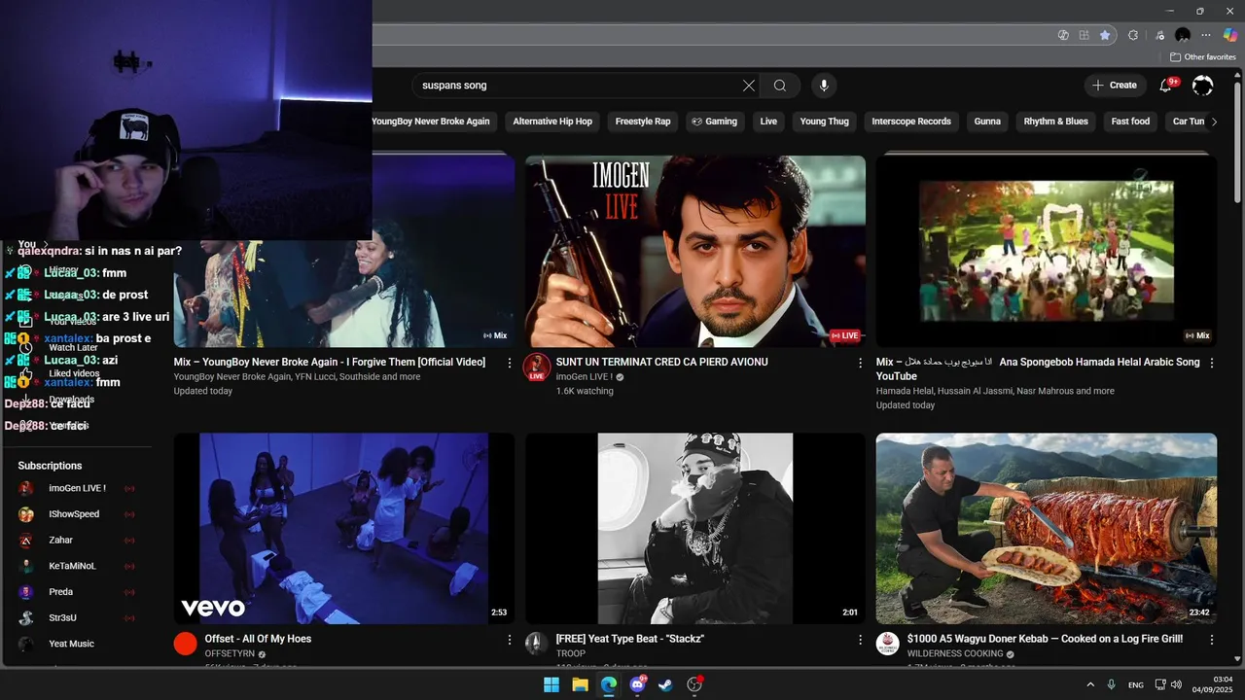1245x700 pixels.
Task: Open TROOP channel avatar
Action: pos(537,644)
